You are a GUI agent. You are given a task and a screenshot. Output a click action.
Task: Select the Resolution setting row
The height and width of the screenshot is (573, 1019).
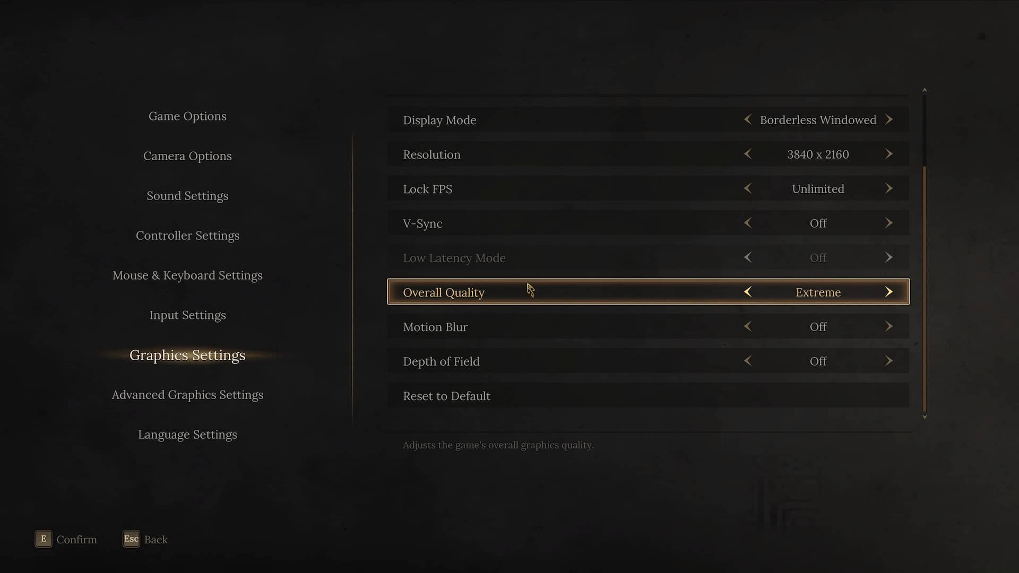click(648, 154)
